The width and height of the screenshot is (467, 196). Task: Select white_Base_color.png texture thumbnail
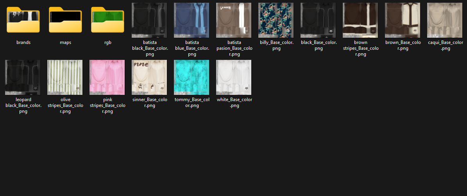coord(234,77)
